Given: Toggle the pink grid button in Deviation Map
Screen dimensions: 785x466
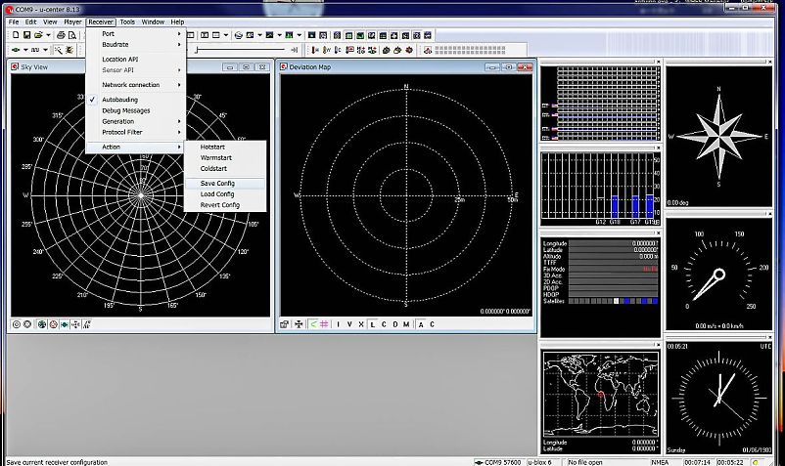Looking at the screenshot, I should (x=324, y=324).
